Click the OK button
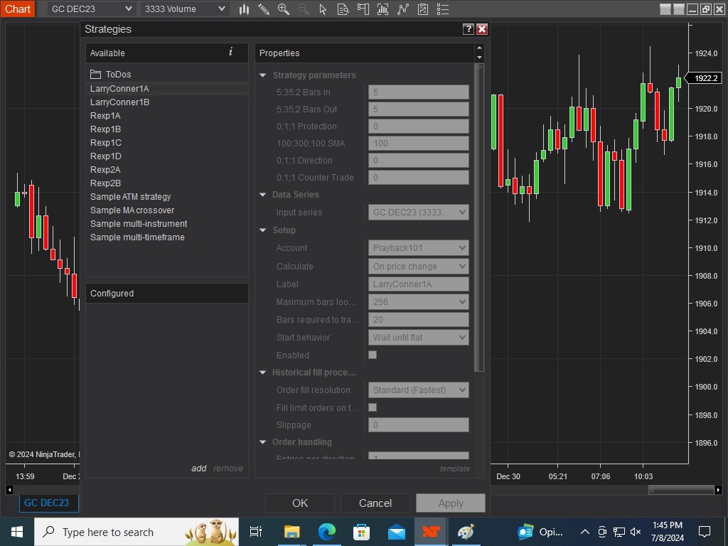Screen dimensions: 728x546 click(x=300, y=503)
